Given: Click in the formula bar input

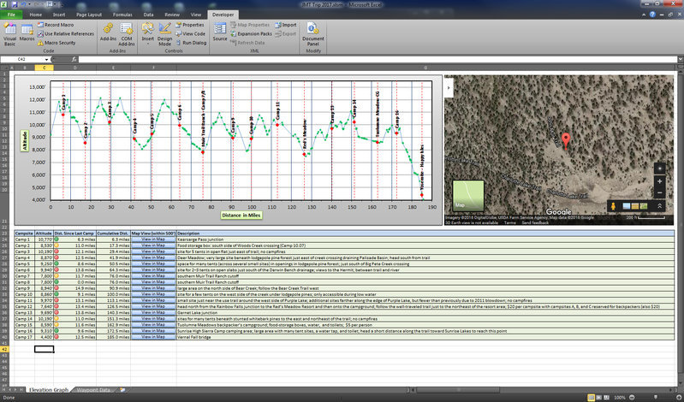Looking at the screenshot, I should [378, 59].
